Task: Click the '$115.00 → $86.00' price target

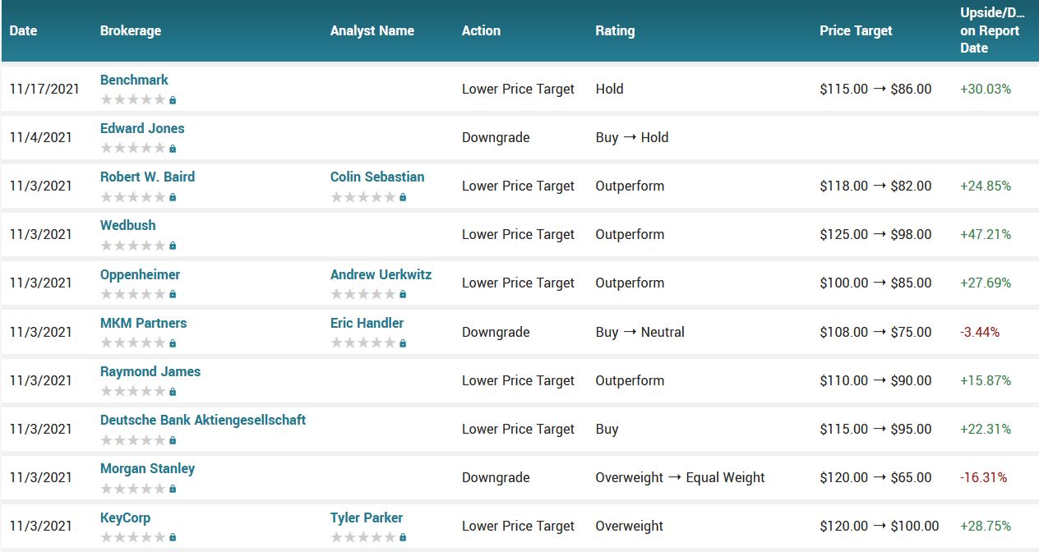Action: click(875, 89)
